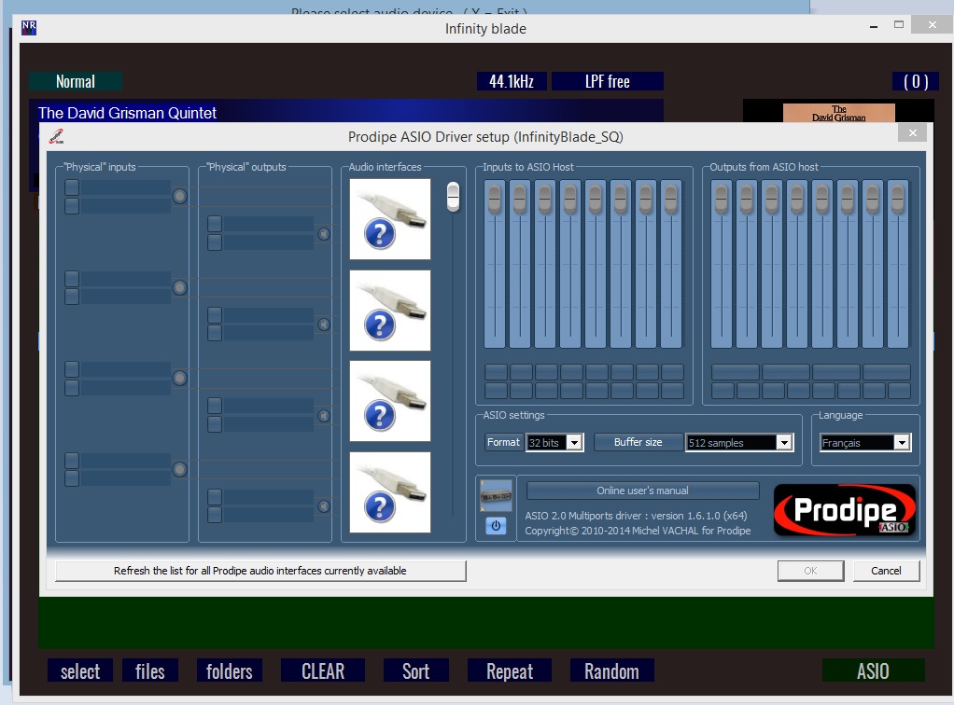954x705 pixels.
Task: Maximize the Infinity blade window
Action: pos(899,25)
